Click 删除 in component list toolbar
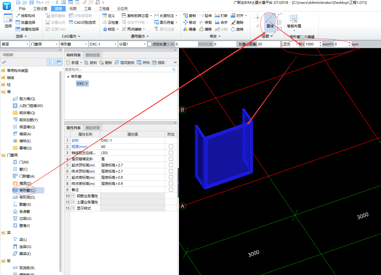The image size is (381, 275). [x=106, y=63]
